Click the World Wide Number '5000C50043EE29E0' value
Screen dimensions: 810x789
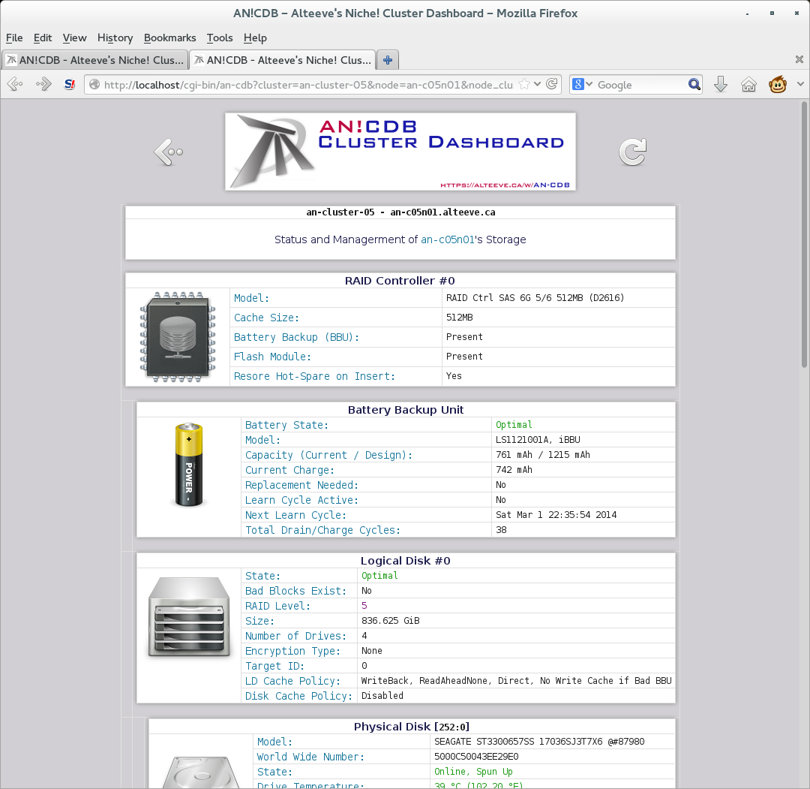[x=476, y=757]
